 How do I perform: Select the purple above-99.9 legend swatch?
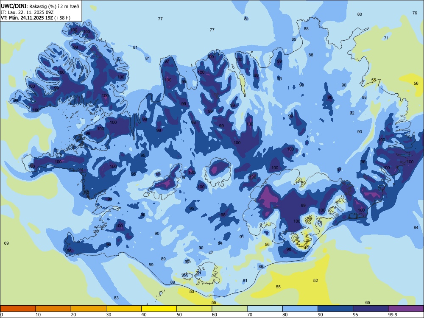click(x=406, y=309)
